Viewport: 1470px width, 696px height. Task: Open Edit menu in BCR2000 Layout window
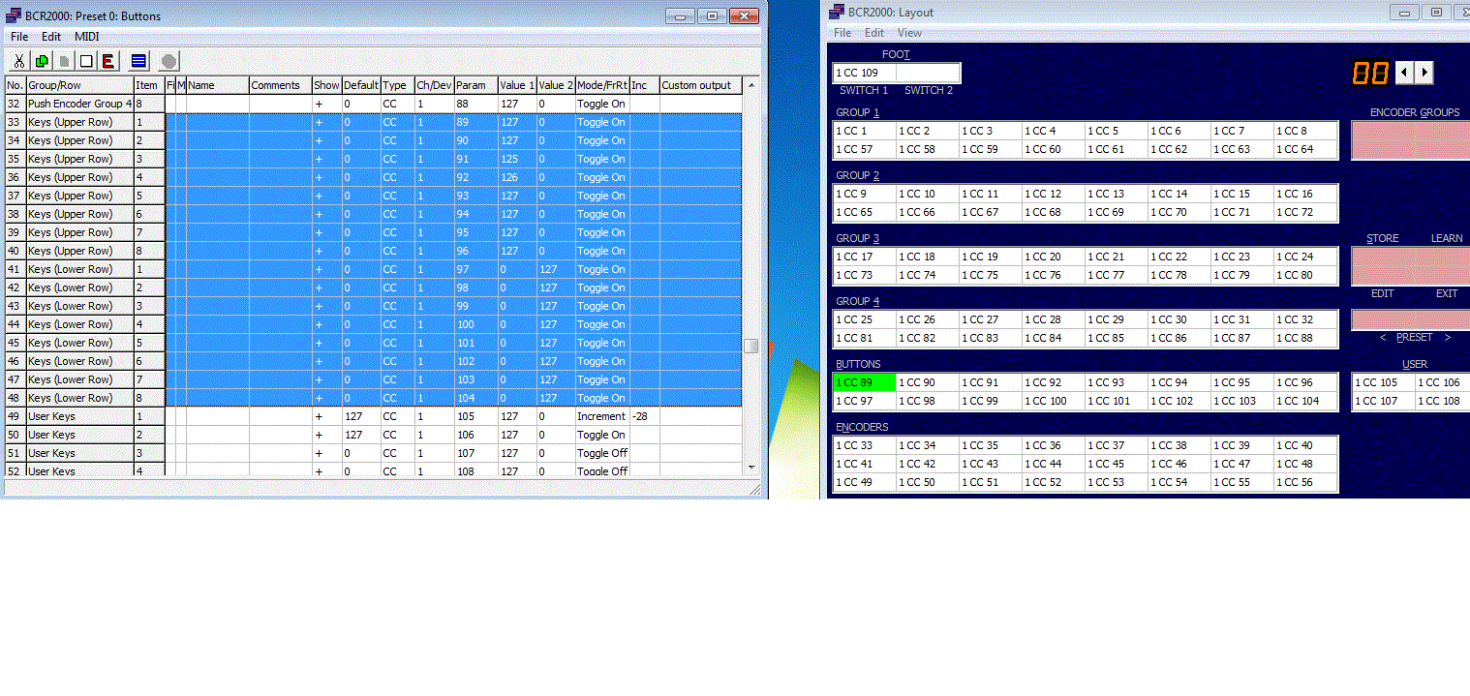pos(874,33)
